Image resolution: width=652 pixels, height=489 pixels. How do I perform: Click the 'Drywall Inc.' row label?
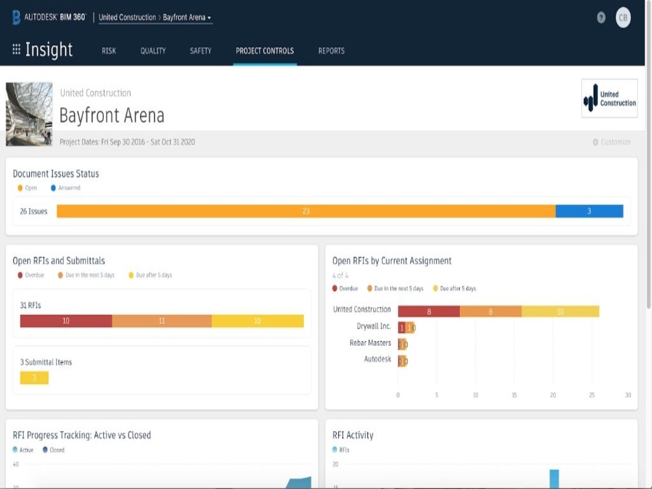coord(373,326)
